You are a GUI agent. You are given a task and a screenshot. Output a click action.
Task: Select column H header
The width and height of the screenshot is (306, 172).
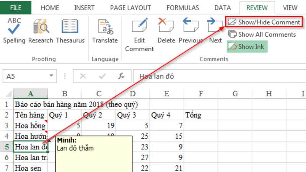pos(269,94)
